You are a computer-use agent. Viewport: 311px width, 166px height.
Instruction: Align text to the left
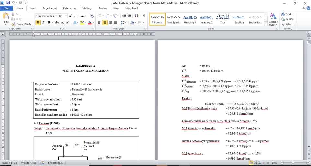pos(99,22)
